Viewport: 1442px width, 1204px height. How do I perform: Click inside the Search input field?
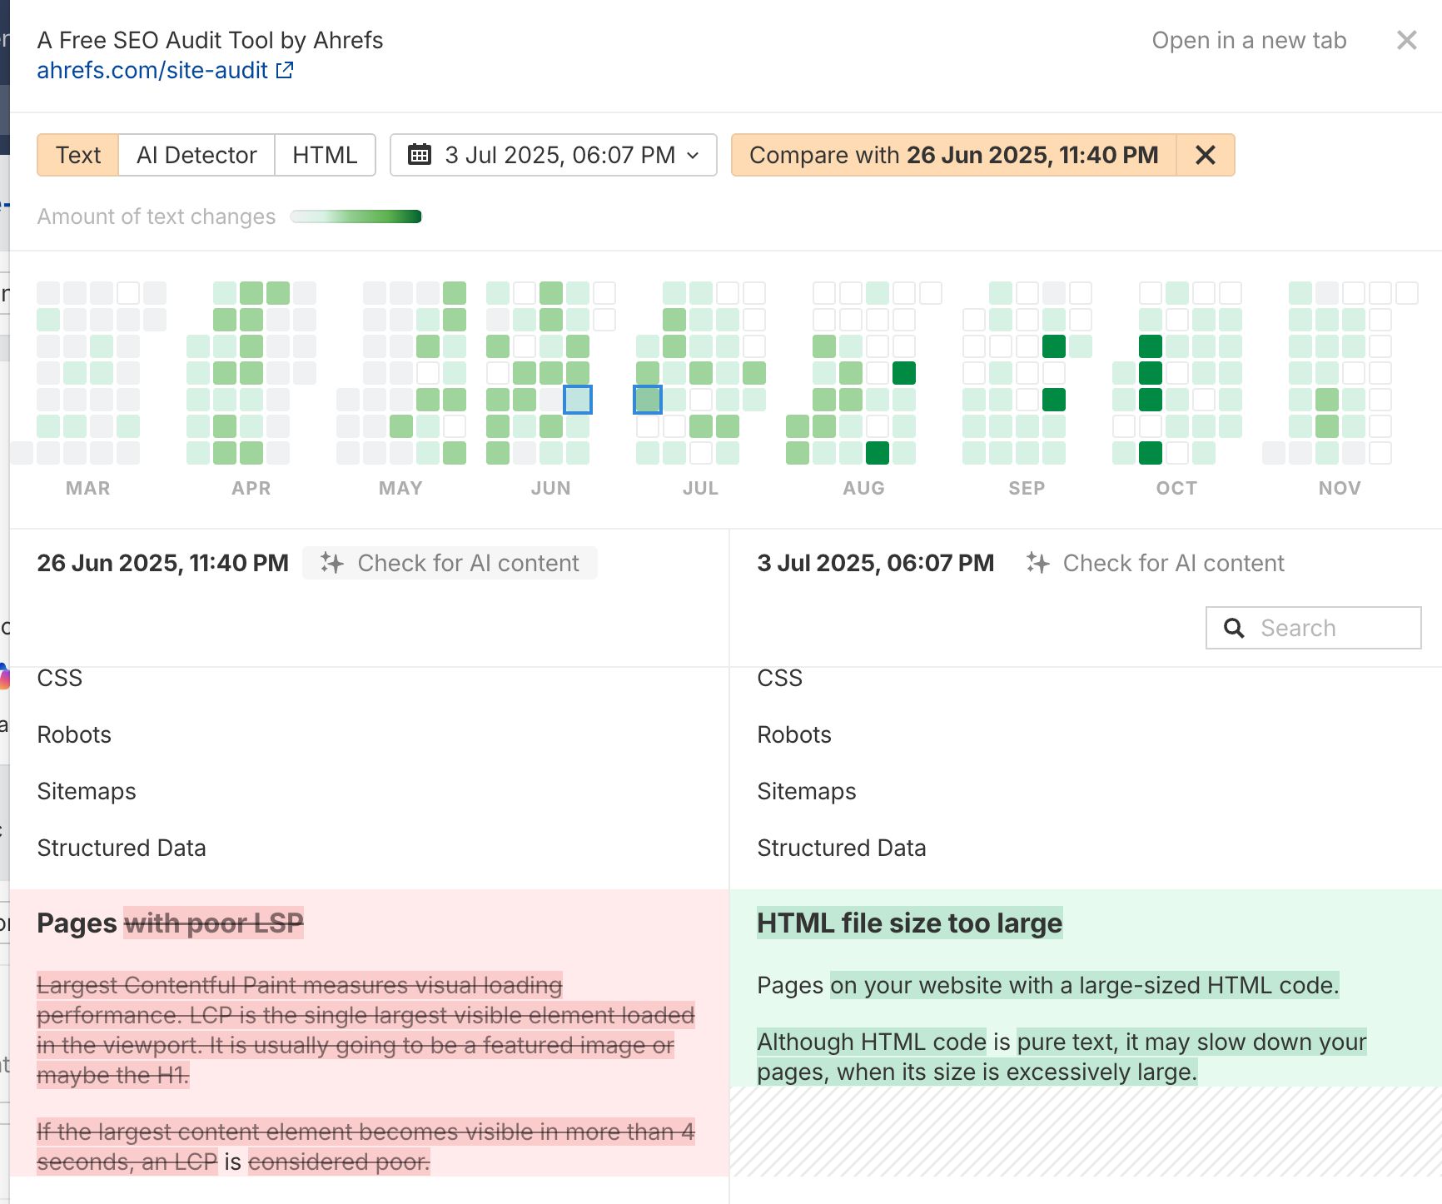[1324, 627]
